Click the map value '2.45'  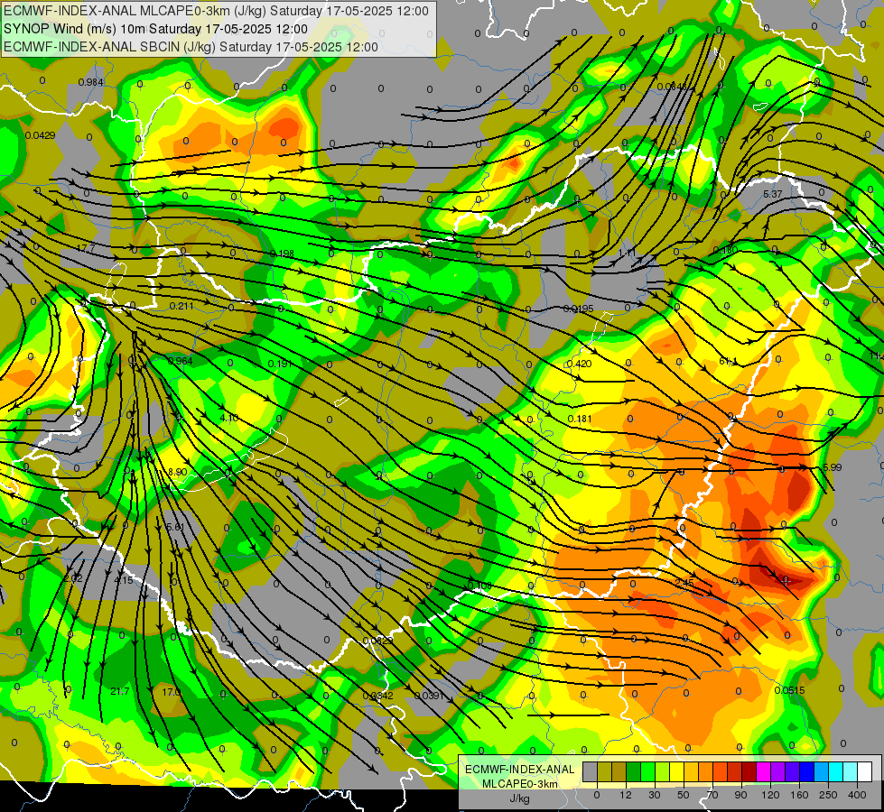coord(684,583)
